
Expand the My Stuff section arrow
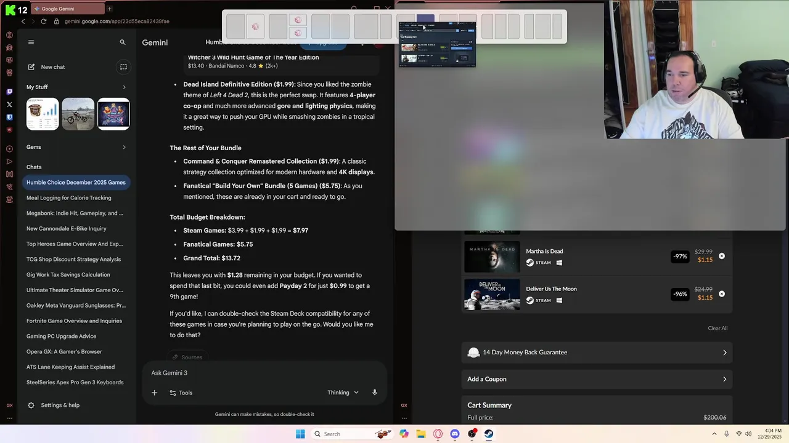click(x=124, y=87)
